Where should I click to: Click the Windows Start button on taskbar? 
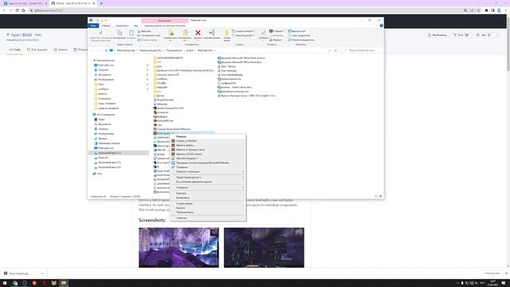click(x=5, y=283)
